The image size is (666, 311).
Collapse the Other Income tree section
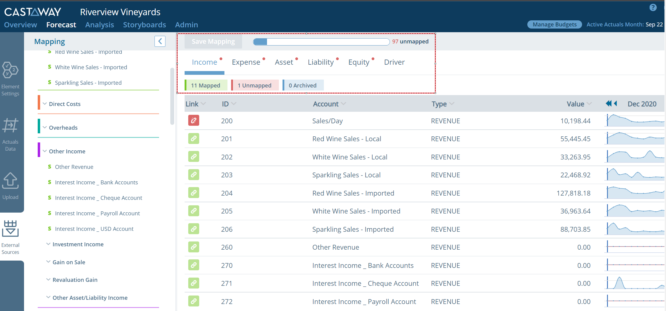(45, 151)
